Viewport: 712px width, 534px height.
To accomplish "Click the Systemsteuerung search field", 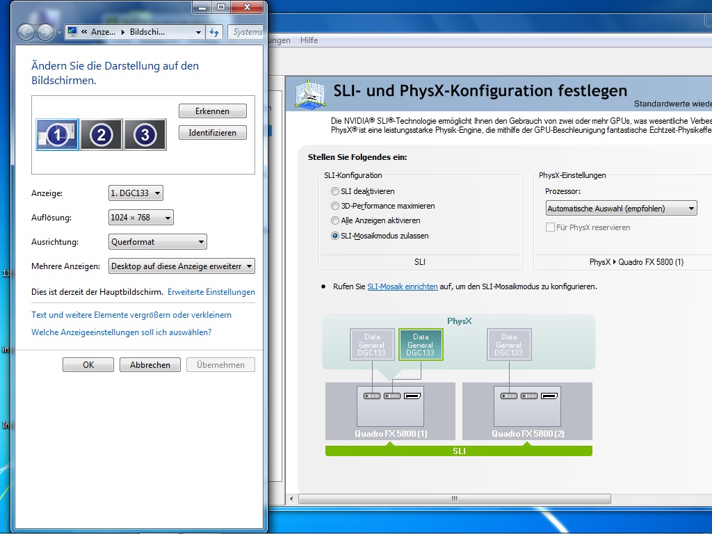I will 245,32.
